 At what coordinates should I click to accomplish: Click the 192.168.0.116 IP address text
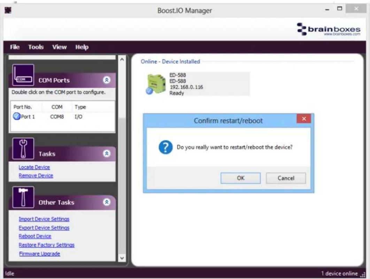(186, 87)
